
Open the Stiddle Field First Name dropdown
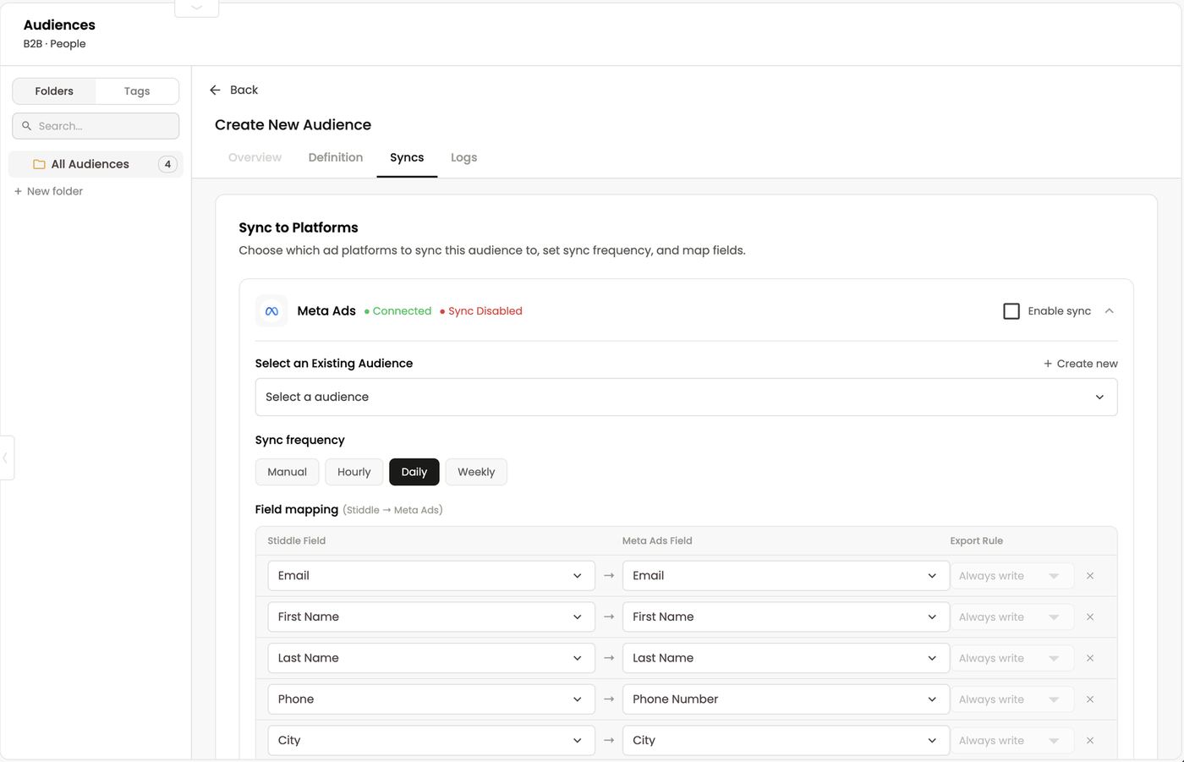[431, 617]
